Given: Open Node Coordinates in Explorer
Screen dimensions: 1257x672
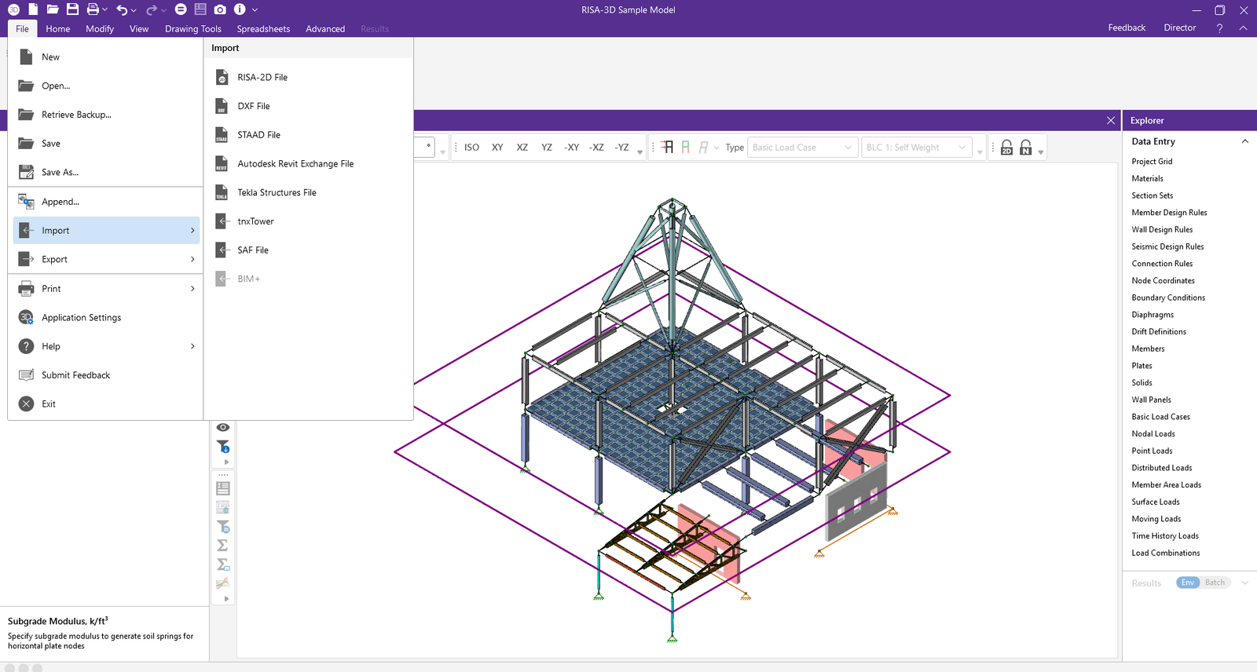Looking at the screenshot, I should (1163, 280).
